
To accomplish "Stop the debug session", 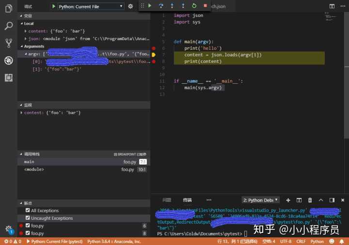I will 205,5.
